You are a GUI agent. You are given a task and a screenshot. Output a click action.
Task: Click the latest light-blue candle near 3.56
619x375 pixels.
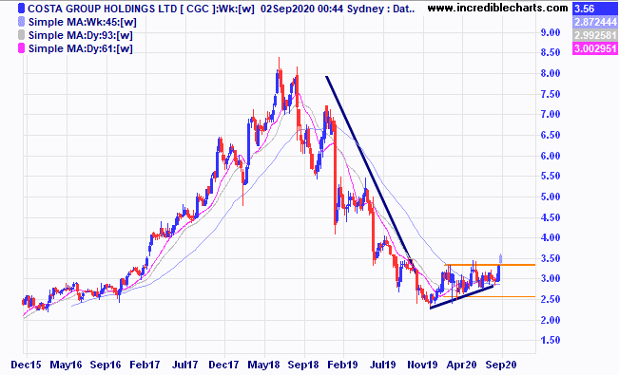(501, 259)
